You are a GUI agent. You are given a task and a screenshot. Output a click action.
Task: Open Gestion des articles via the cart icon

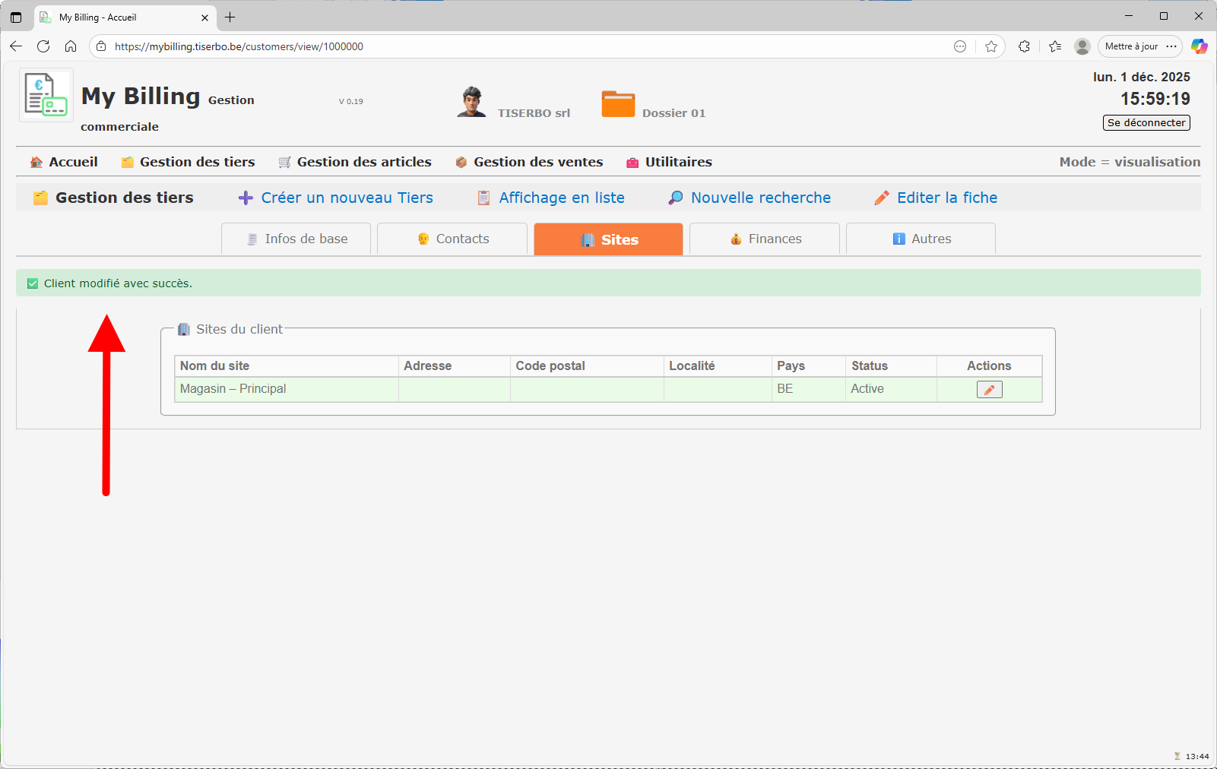click(284, 161)
